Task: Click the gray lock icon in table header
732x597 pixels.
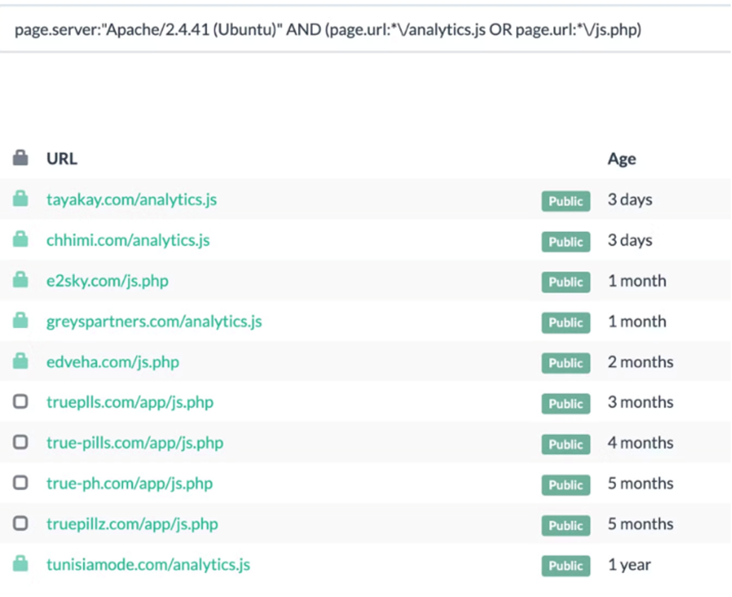Action: click(x=20, y=158)
